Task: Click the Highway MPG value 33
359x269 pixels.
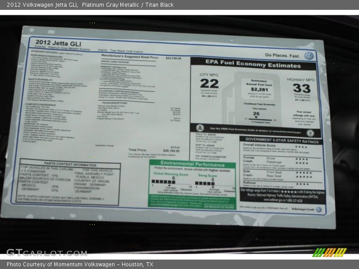Action: pos(302,88)
